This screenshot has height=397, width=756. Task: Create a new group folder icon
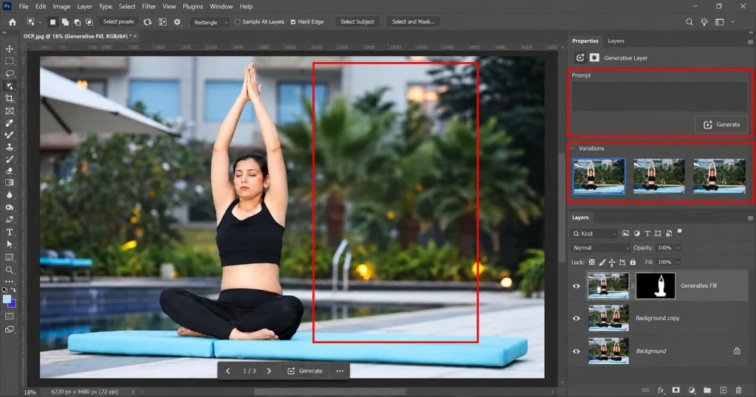(x=707, y=390)
